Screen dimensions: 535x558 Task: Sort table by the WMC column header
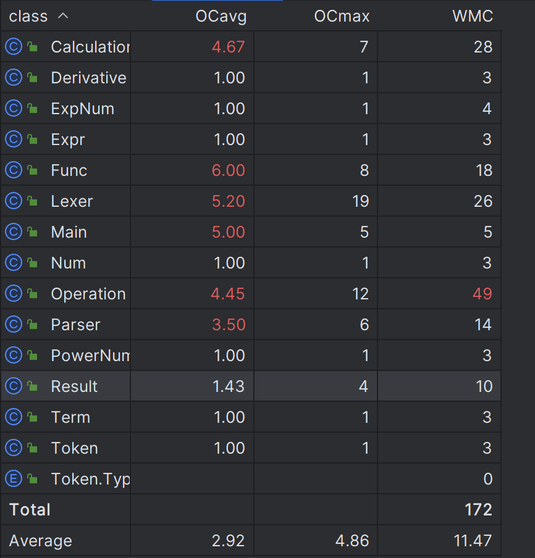(x=473, y=17)
